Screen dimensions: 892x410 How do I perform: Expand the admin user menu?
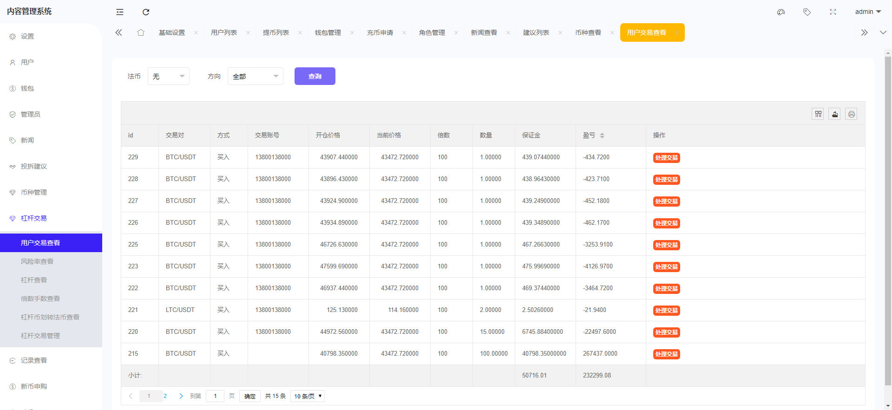coord(867,12)
